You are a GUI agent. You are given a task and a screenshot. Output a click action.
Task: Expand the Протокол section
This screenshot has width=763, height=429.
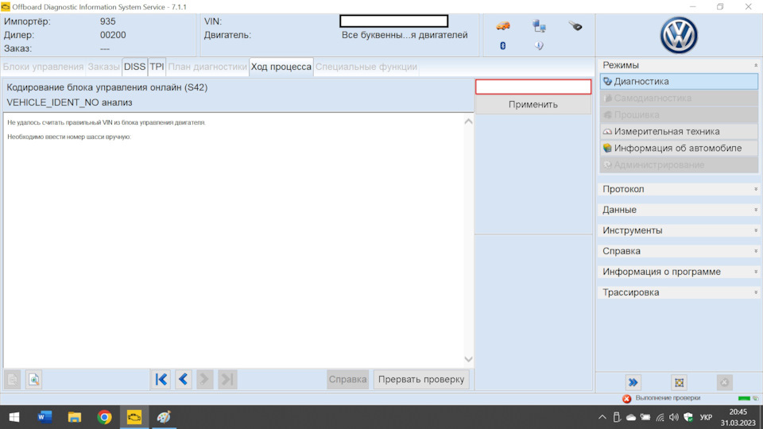point(679,189)
